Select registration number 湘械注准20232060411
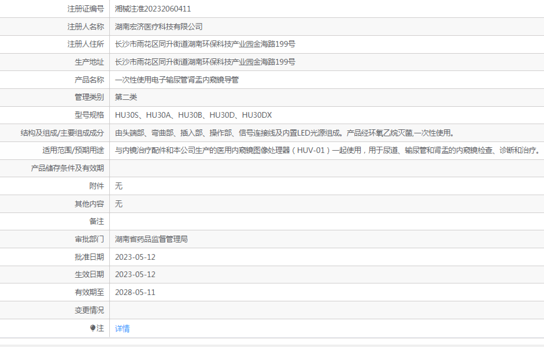 tap(153, 9)
